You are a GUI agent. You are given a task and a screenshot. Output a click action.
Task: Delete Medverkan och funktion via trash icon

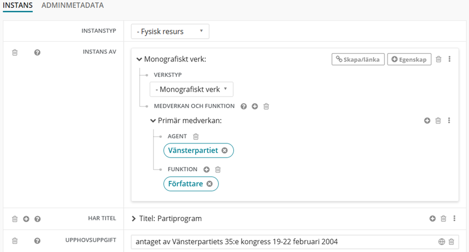click(x=266, y=106)
